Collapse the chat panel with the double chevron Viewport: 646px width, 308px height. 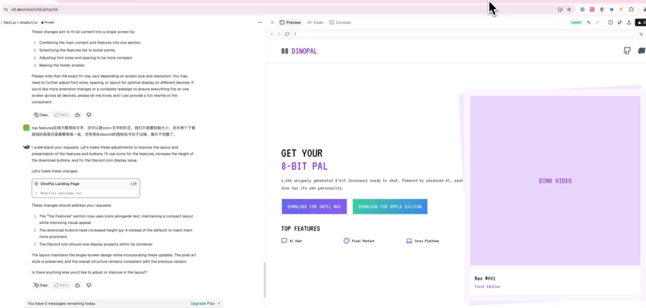click(x=272, y=23)
